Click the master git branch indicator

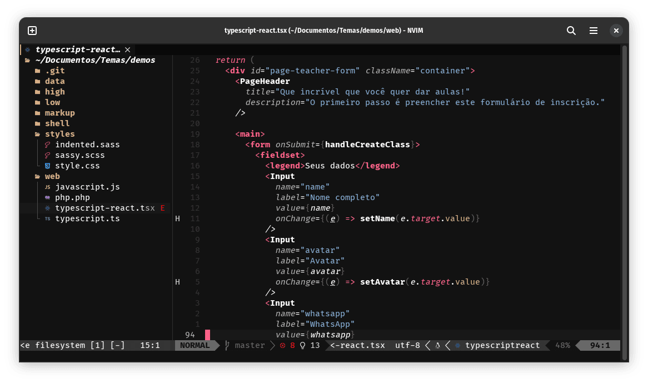point(250,346)
